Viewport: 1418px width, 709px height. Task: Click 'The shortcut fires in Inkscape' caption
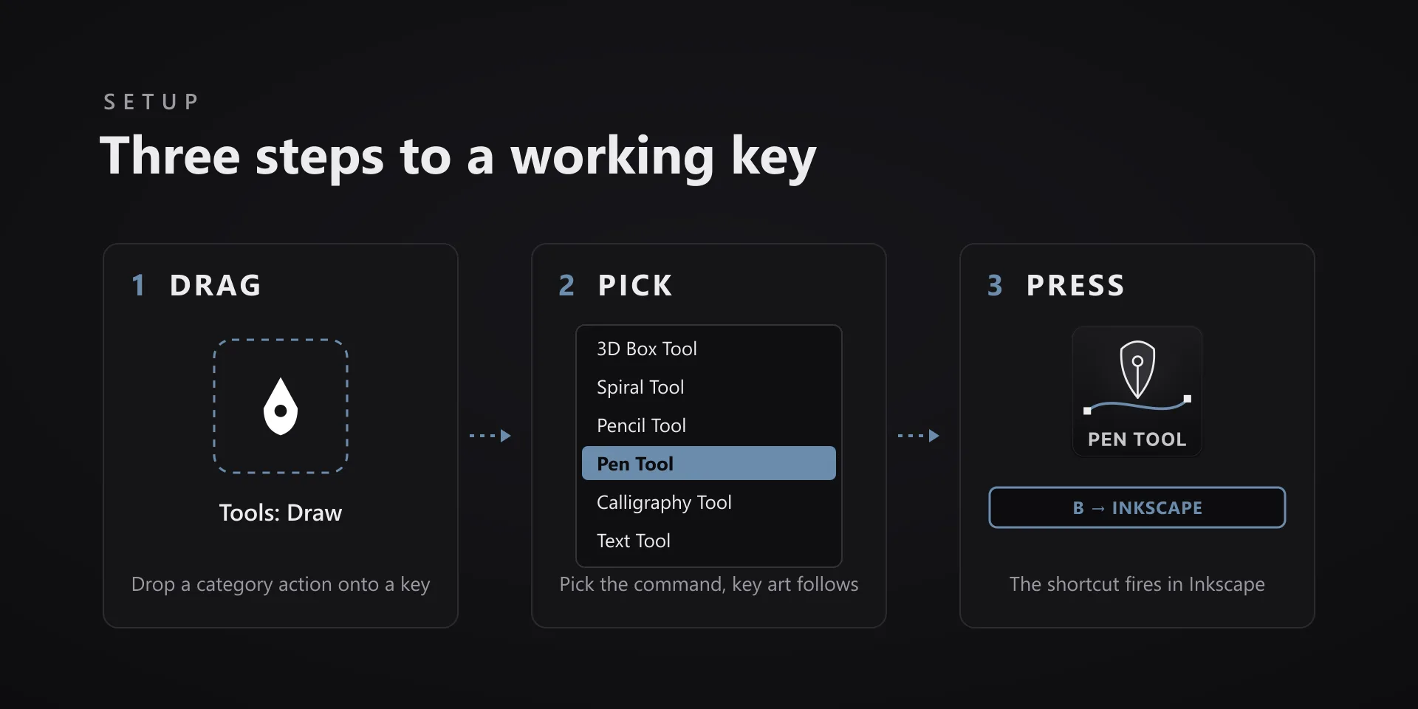click(x=1137, y=584)
